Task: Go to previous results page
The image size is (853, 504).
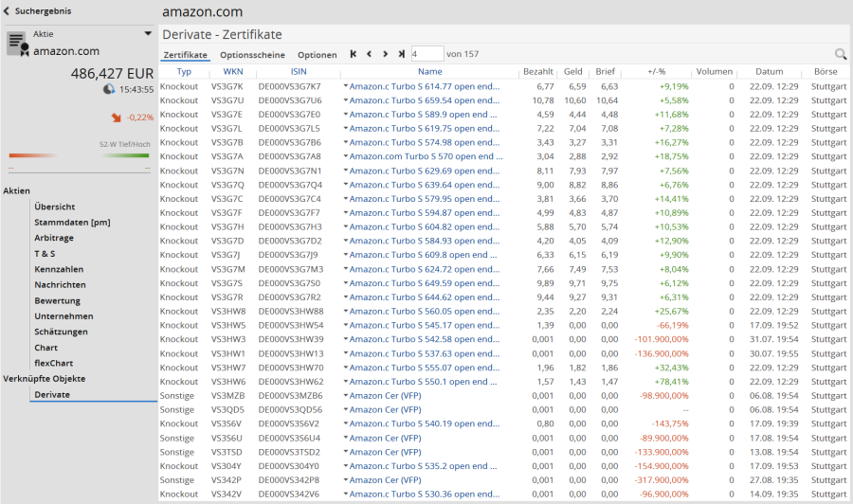Action: [x=370, y=55]
